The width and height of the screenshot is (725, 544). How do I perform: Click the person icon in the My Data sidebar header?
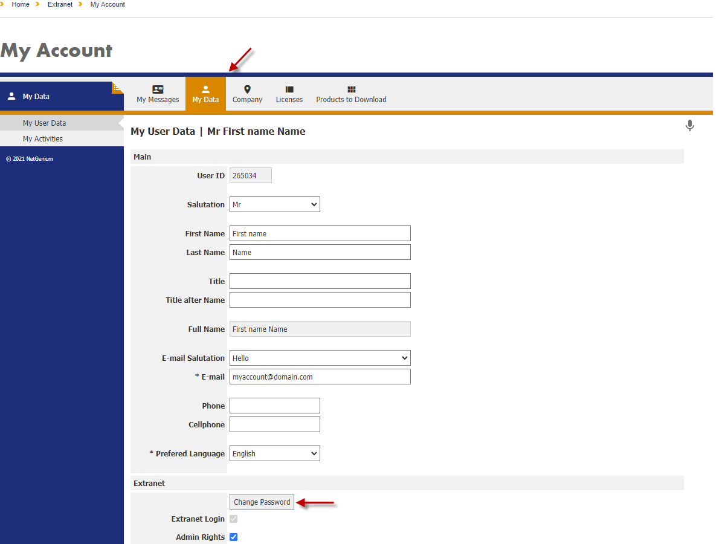point(11,96)
